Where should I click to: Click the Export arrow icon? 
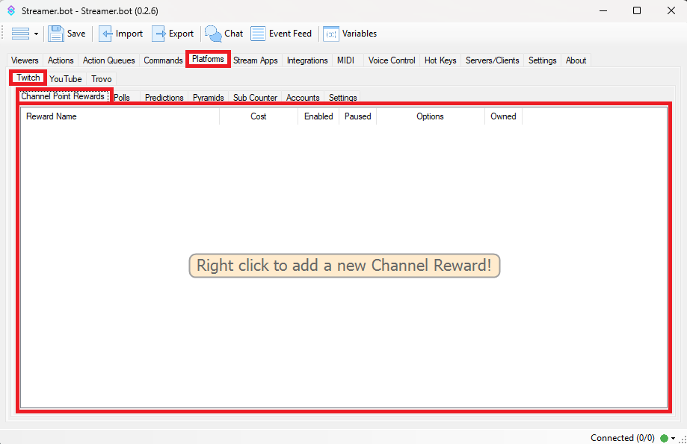coord(159,34)
